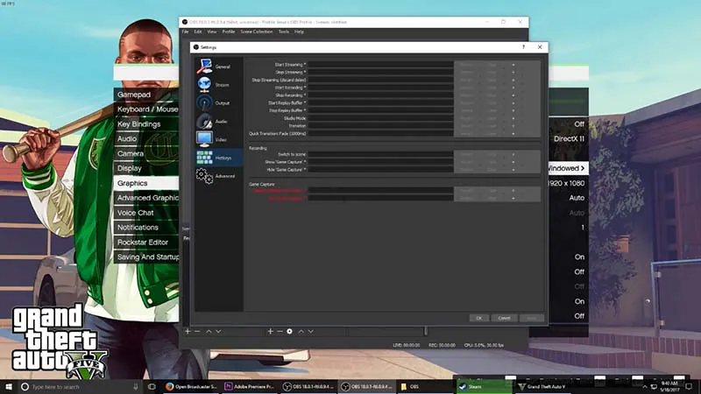701x394 pixels.
Task: Select Display in GTA V settings menu
Action: pos(146,168)
